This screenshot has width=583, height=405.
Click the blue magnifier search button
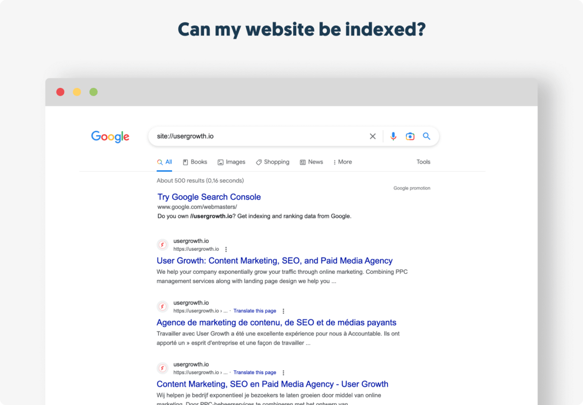427,136
